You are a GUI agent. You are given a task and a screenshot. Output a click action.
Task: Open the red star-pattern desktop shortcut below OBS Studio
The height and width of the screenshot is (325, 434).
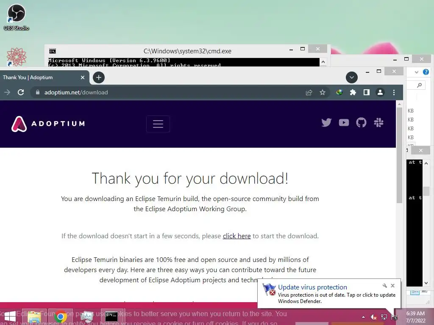coord(17,57)
